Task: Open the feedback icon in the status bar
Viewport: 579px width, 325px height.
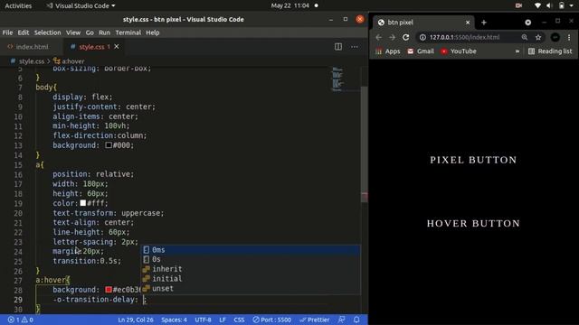Action: [x=342, y=320]
